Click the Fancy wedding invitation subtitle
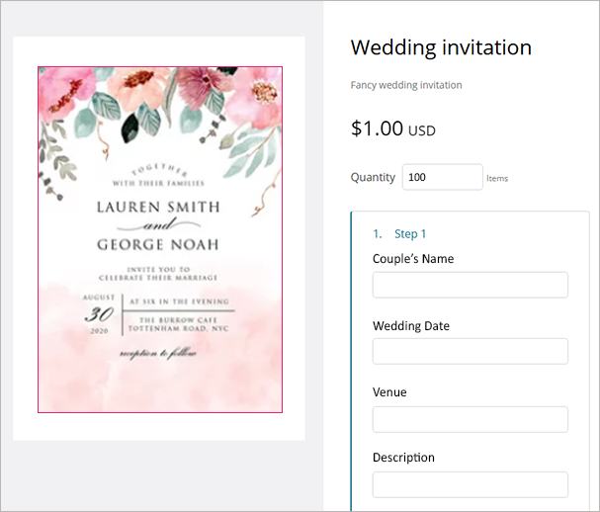This screenshot has height=512, width=600. point(406,85)
